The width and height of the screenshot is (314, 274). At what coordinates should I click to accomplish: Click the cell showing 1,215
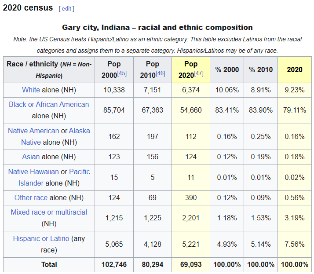114,218
